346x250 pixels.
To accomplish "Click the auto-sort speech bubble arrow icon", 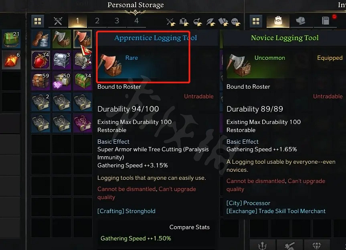I will [235, 22].
